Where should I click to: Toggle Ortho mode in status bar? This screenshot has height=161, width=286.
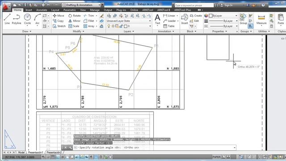[58, 157]
